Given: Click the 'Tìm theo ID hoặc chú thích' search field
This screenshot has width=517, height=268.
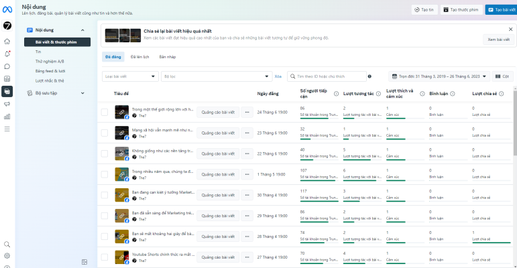Looking at the screenshot, I should click(x=326, y=76).
